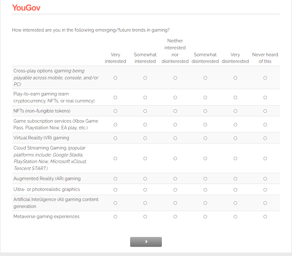
Task: Pick Neither option for Cross-play options
Action: click(175, 78)
